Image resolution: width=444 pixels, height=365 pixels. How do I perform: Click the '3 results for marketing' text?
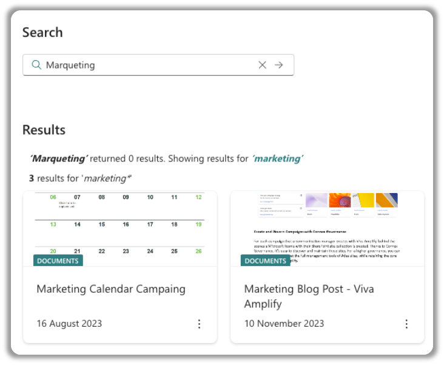tap(81, 178)
